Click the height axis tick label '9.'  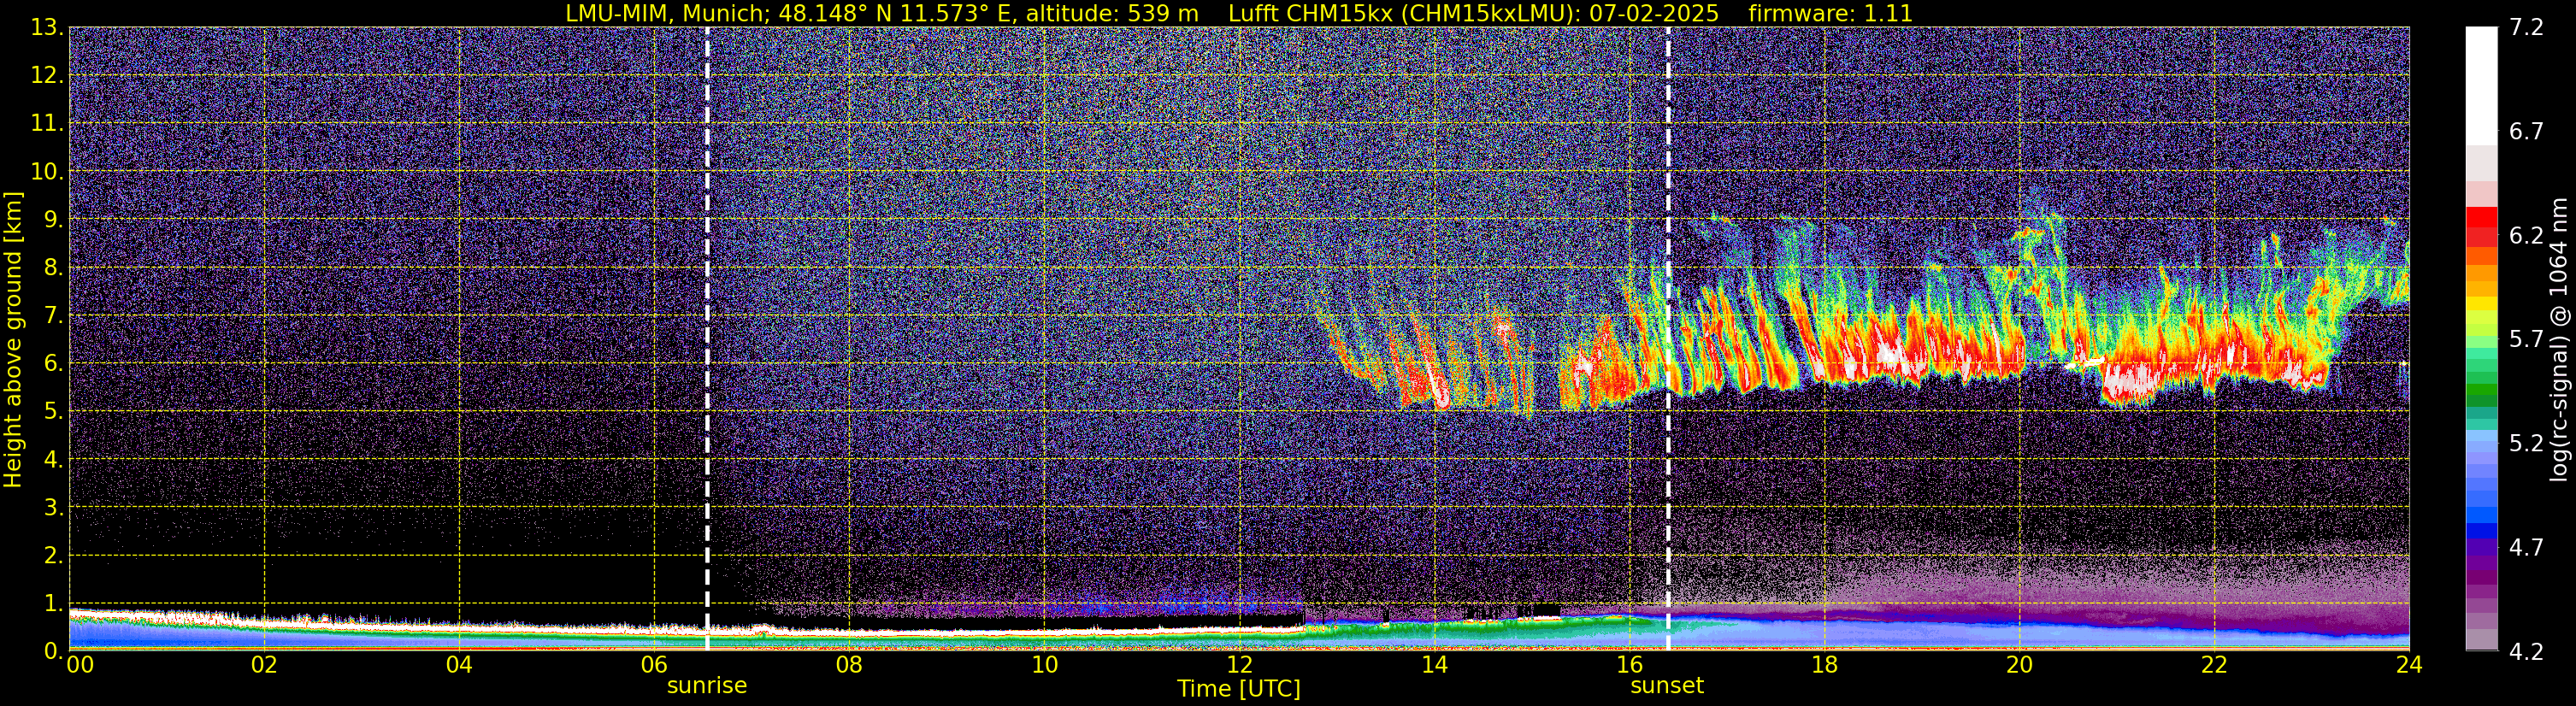54,220
